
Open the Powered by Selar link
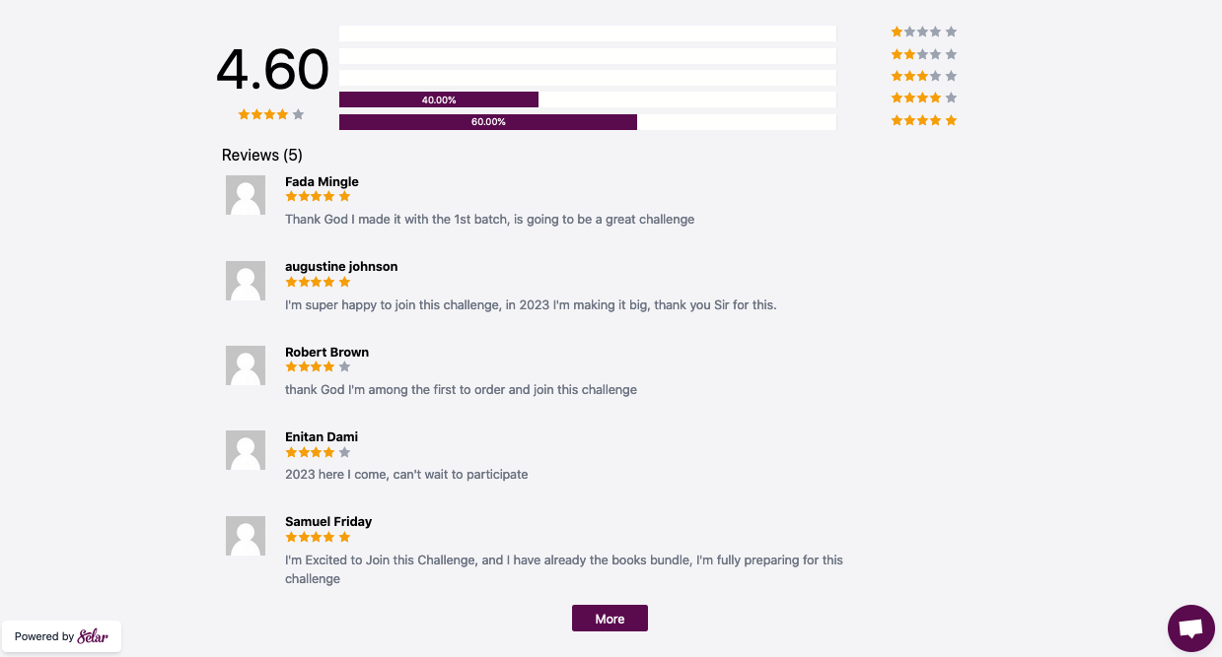[61, 636]
